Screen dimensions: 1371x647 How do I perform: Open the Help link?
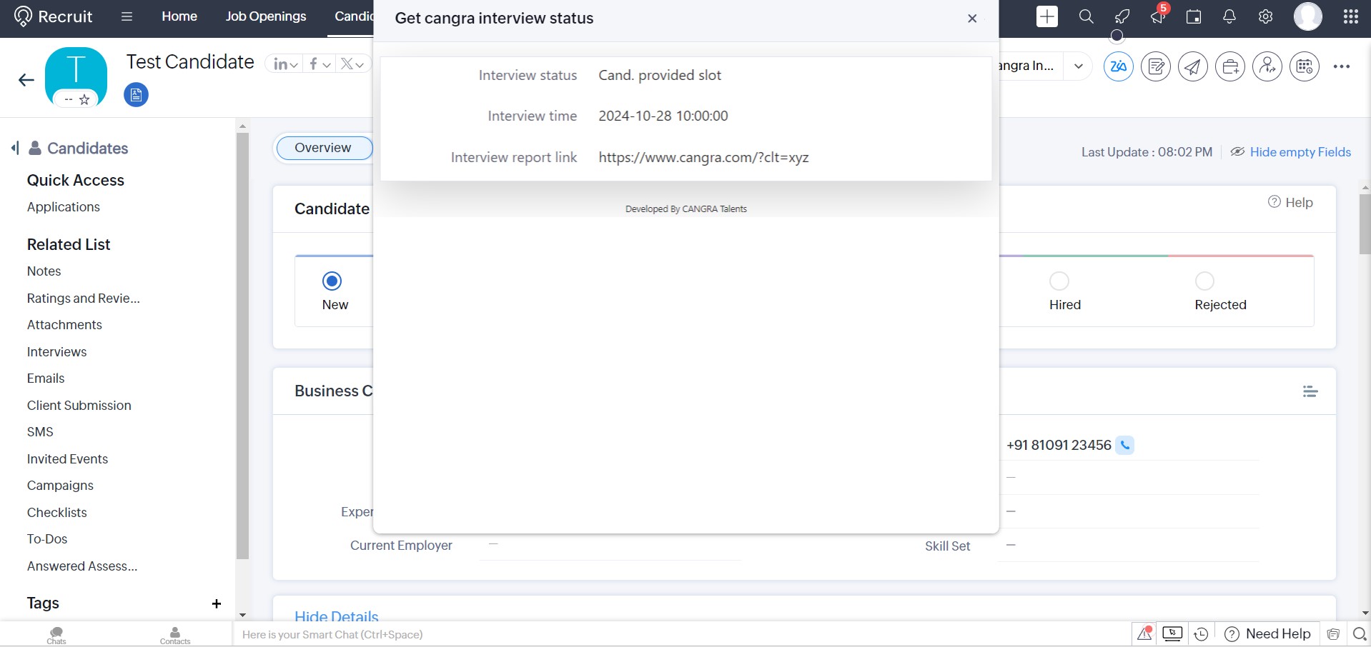click(1291, 203)
